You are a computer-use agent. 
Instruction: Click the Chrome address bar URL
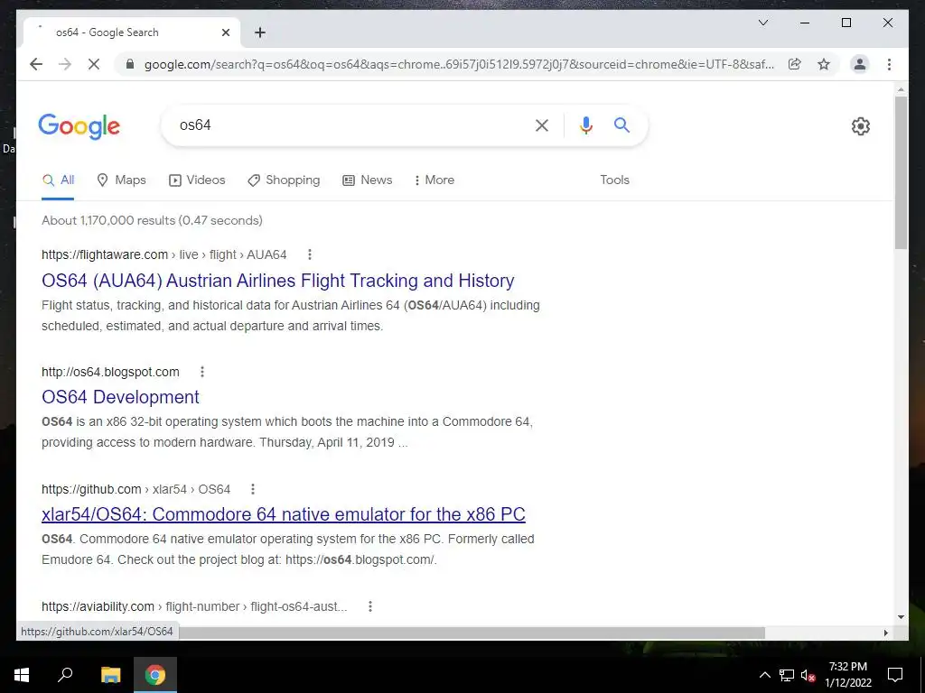tap(459, 64)
